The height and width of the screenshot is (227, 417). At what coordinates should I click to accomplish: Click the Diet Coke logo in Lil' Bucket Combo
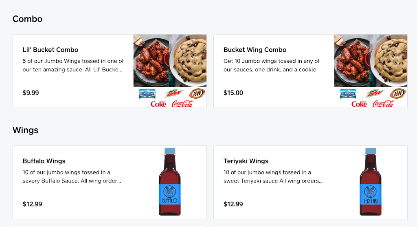coord(158,104)
